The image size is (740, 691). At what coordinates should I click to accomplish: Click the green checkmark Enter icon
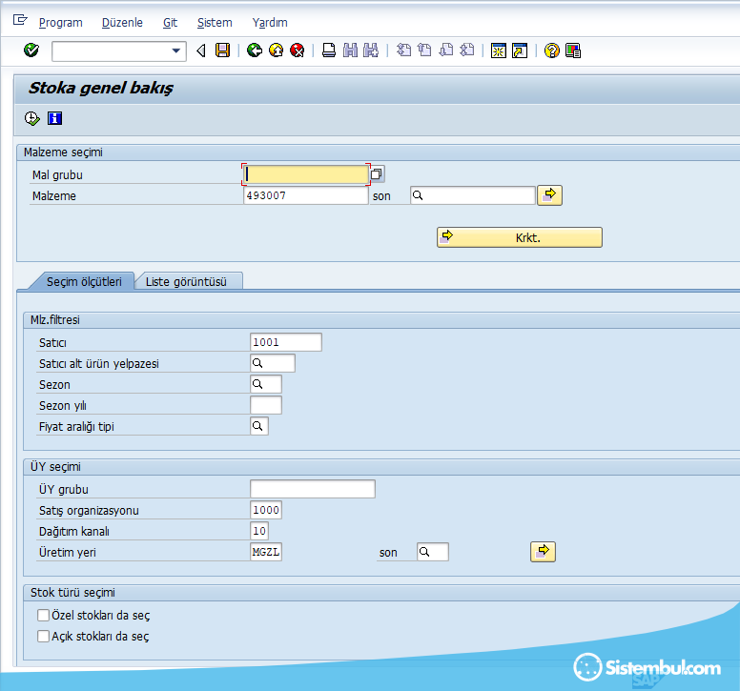coord(31,50)
